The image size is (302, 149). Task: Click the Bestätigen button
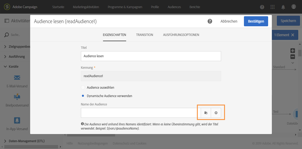[x=256, y=21]
